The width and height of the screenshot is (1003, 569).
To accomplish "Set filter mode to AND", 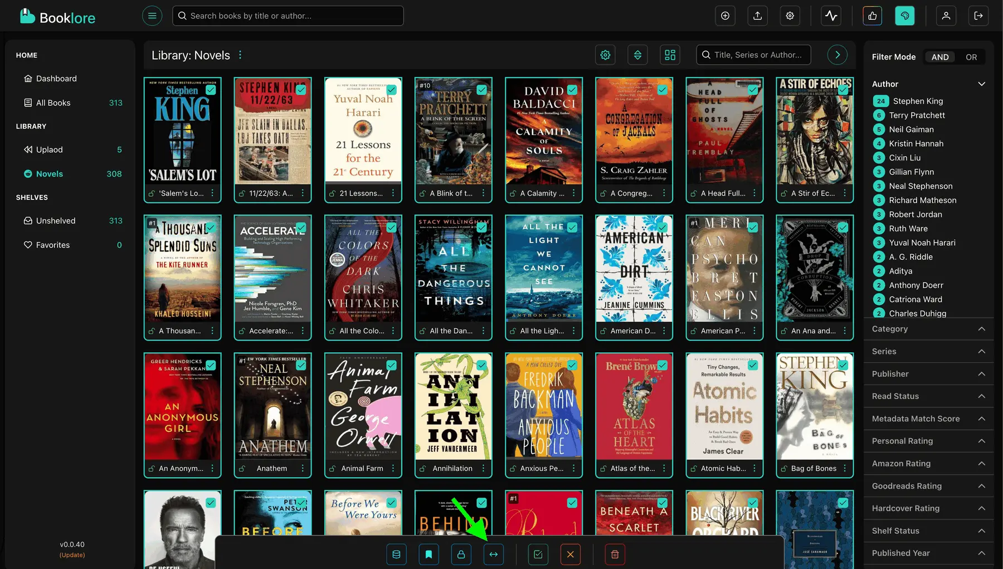I will pyautogui.click(x=940, y=57).
